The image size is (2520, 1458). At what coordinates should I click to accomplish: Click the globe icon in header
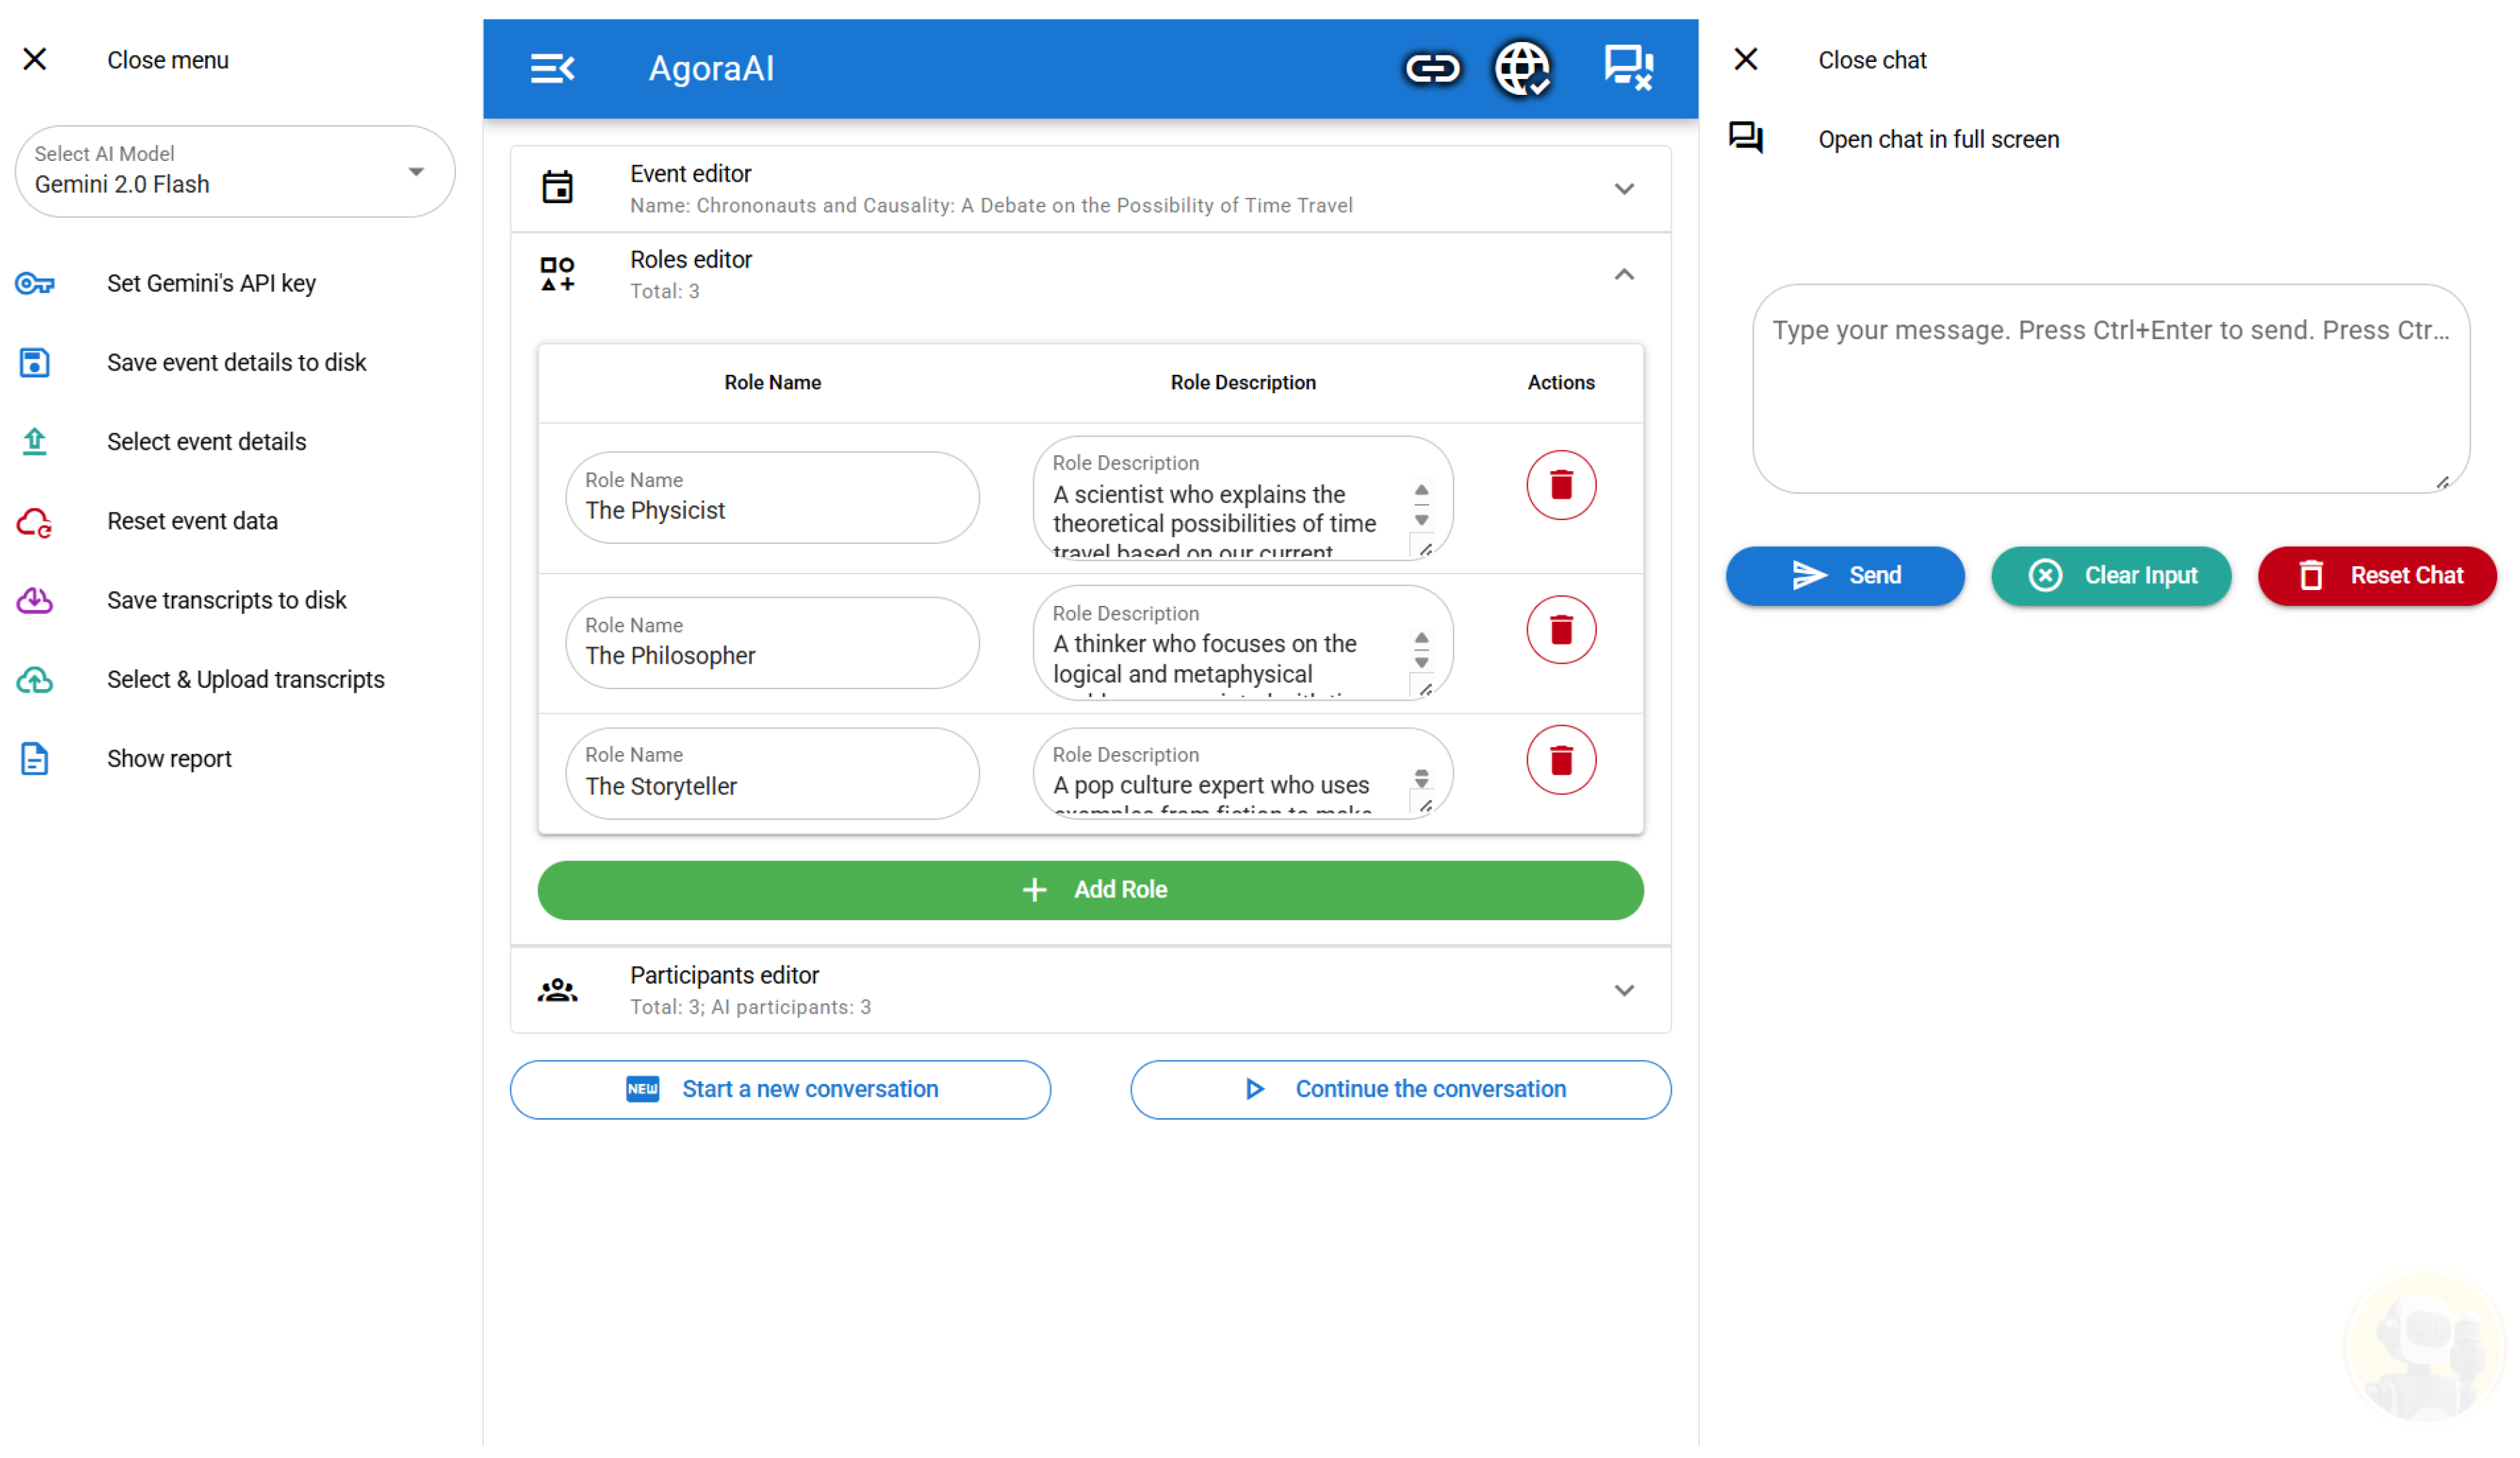[x=1521, y=69]
